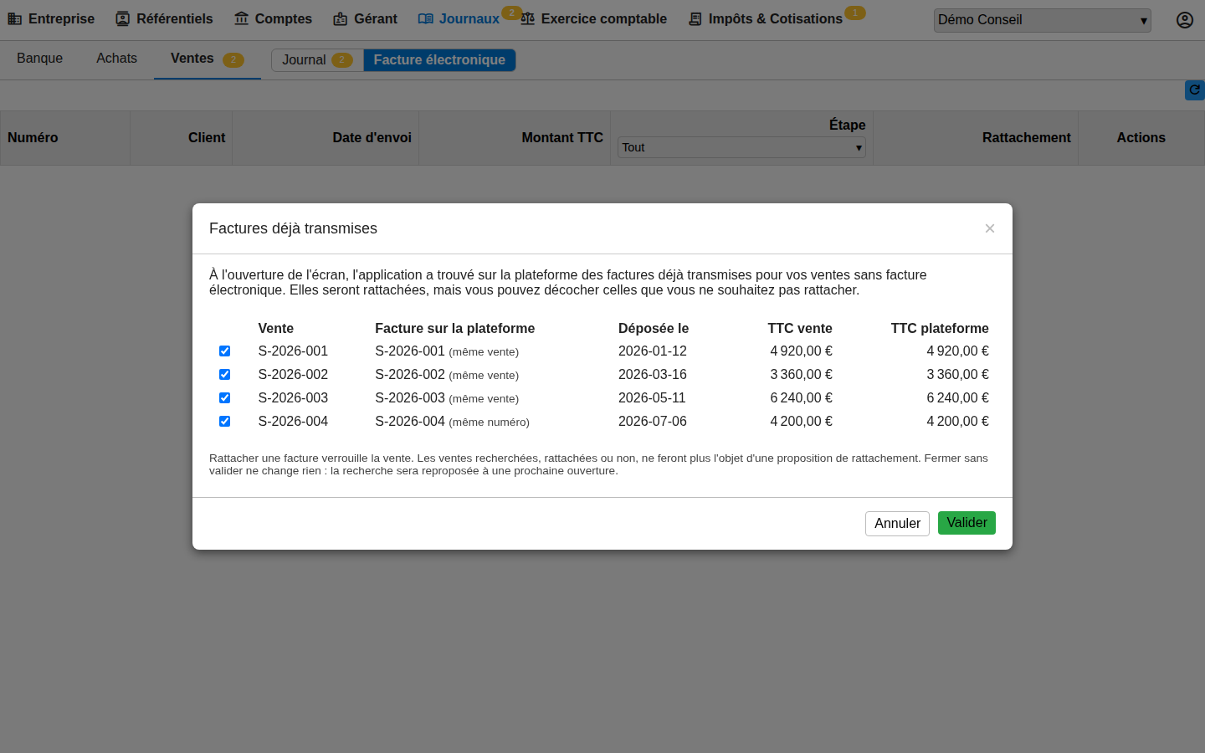This screenshot has width=1205, height=753.
Task: Click the Exercice comptable scales icon
Action: point(527,19)
